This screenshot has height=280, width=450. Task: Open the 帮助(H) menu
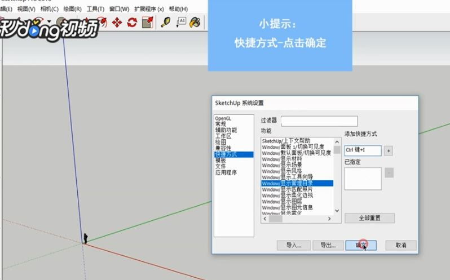coord(178,9)
